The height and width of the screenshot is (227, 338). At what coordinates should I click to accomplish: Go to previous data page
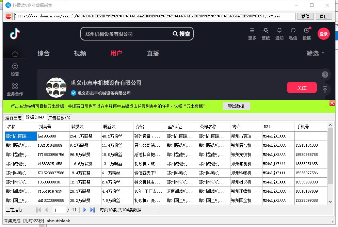46,210
